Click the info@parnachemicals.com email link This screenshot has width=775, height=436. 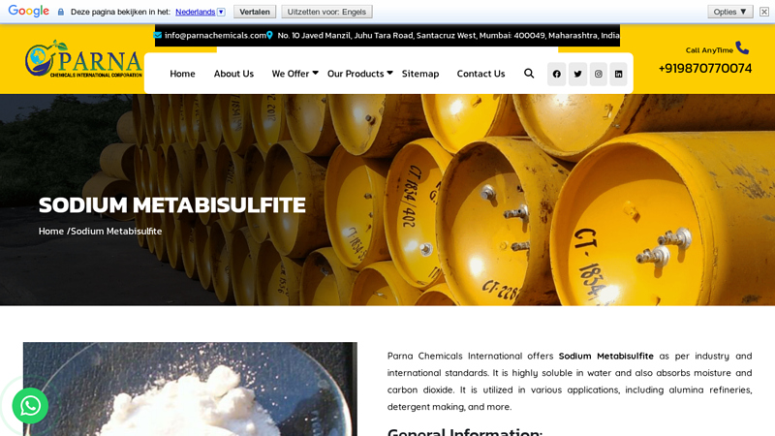[x=215, y=35]
